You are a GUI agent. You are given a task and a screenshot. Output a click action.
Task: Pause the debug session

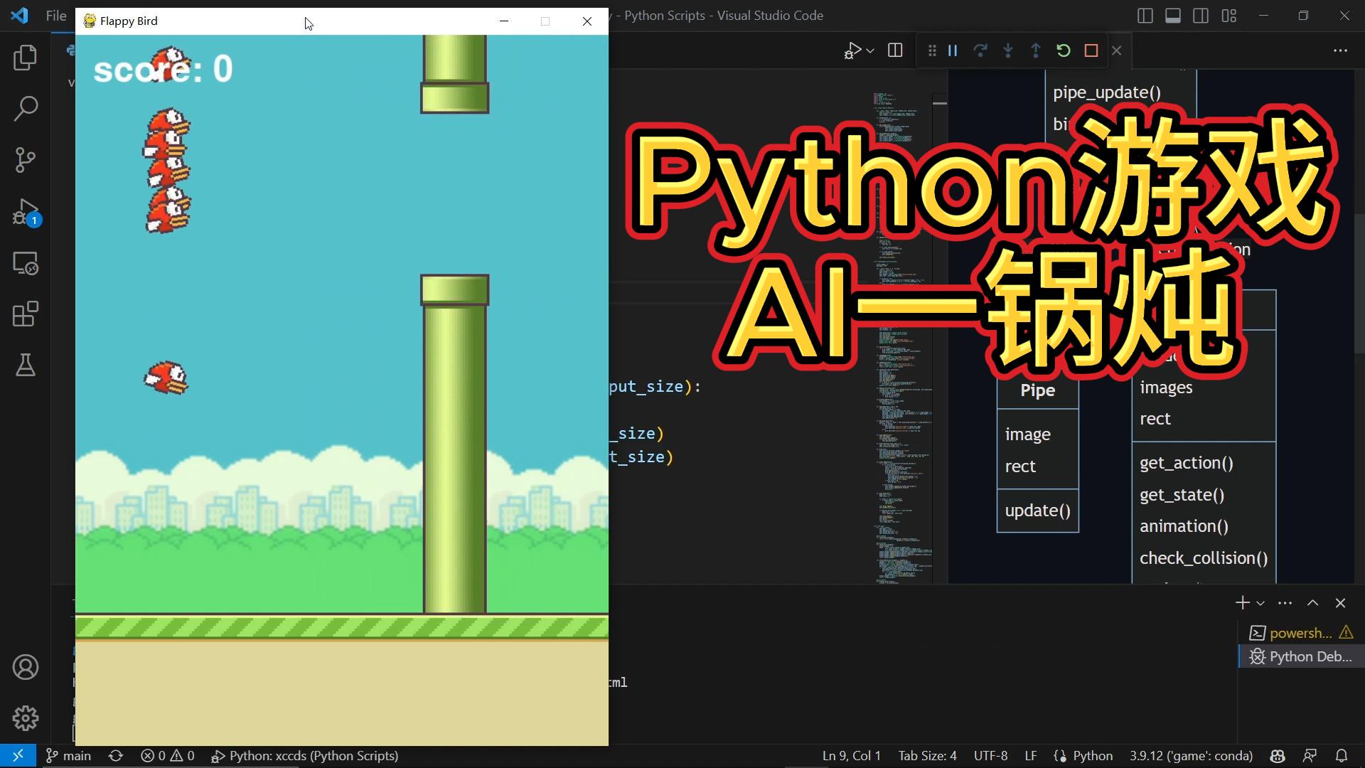(x=953, y=50)
